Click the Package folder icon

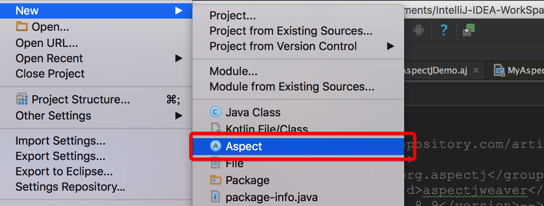pyautogui.click(x=216, y=180)
